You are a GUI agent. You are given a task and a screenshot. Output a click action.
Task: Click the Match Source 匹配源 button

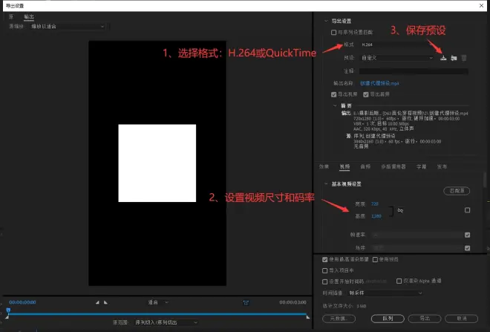point(457,191)
